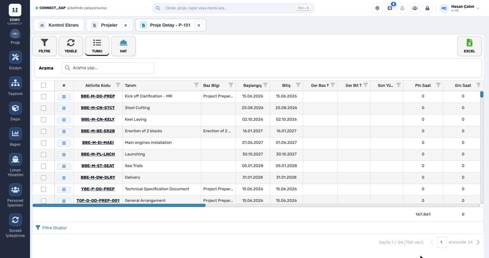Image resolution: width=489 pixels, height=258 pixels.
Task: Tick the checkbox for BBE-M-CN-STCT row
Action: (44, 108)
